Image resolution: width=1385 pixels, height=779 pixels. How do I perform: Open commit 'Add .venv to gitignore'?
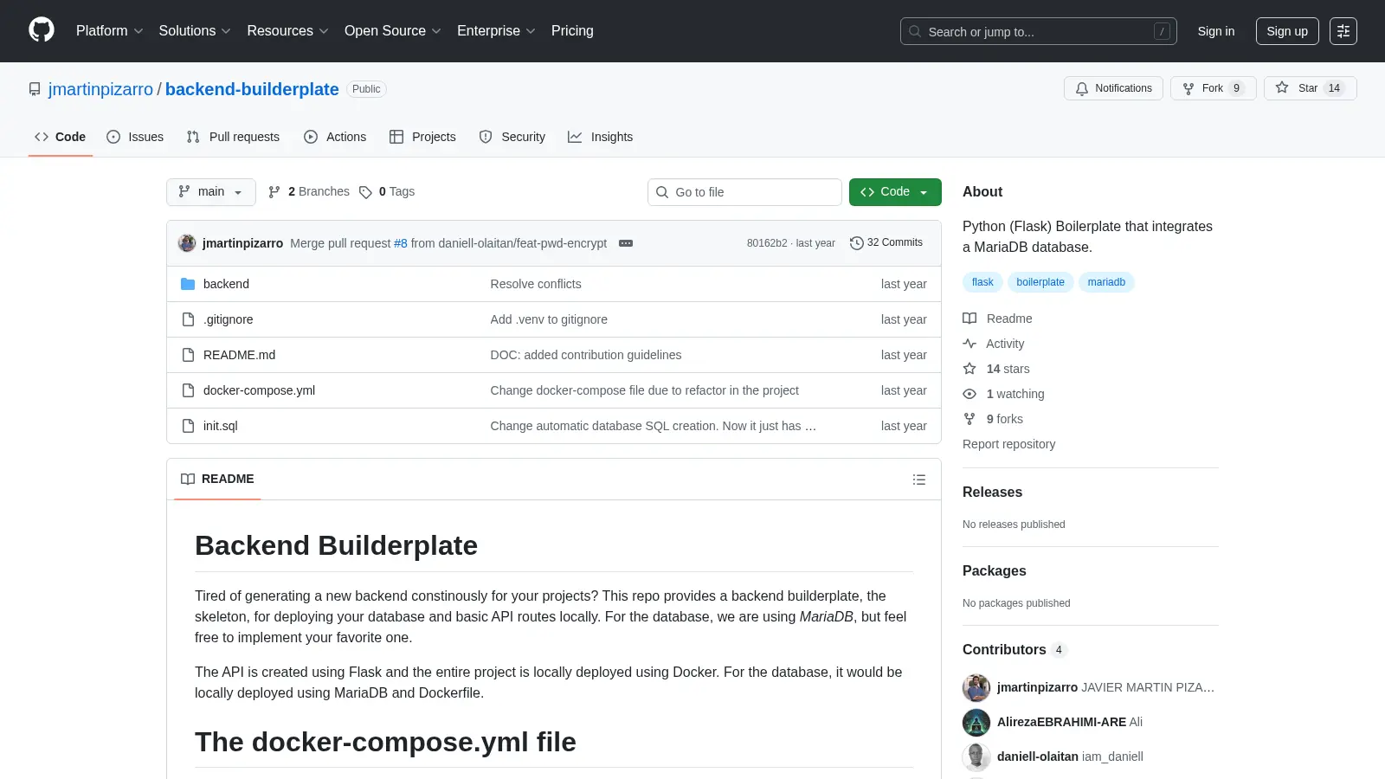click(549, 319)
